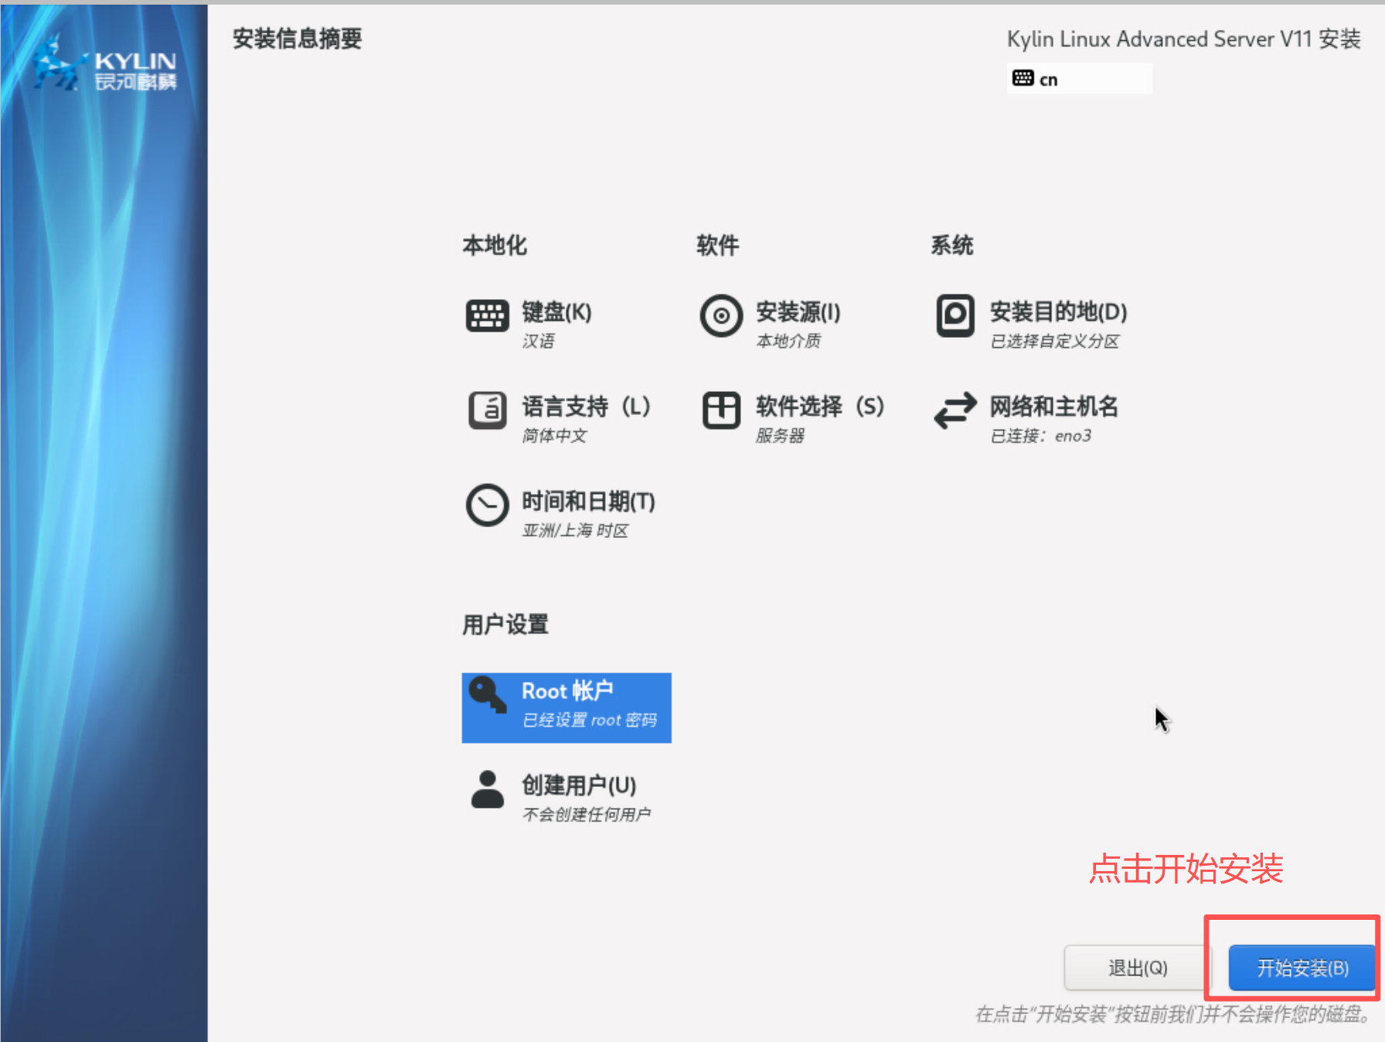Select 软件选择 (S) label text

pos(819,407)
